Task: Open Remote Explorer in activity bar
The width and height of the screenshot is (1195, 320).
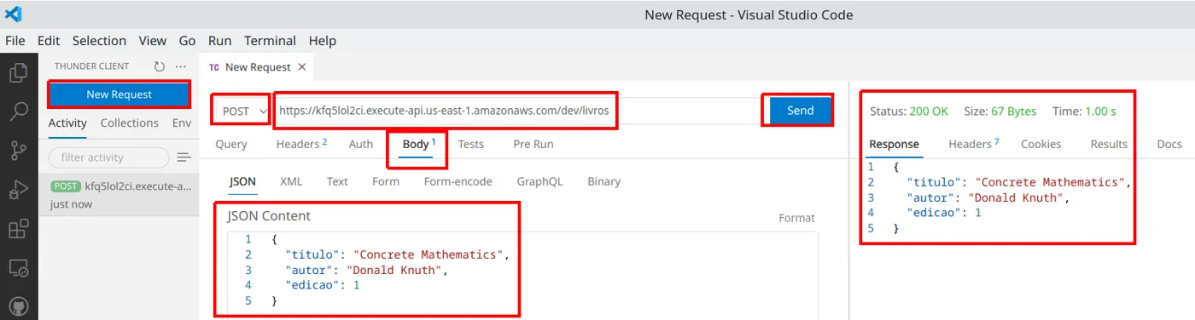Action: tap(18, 268)
